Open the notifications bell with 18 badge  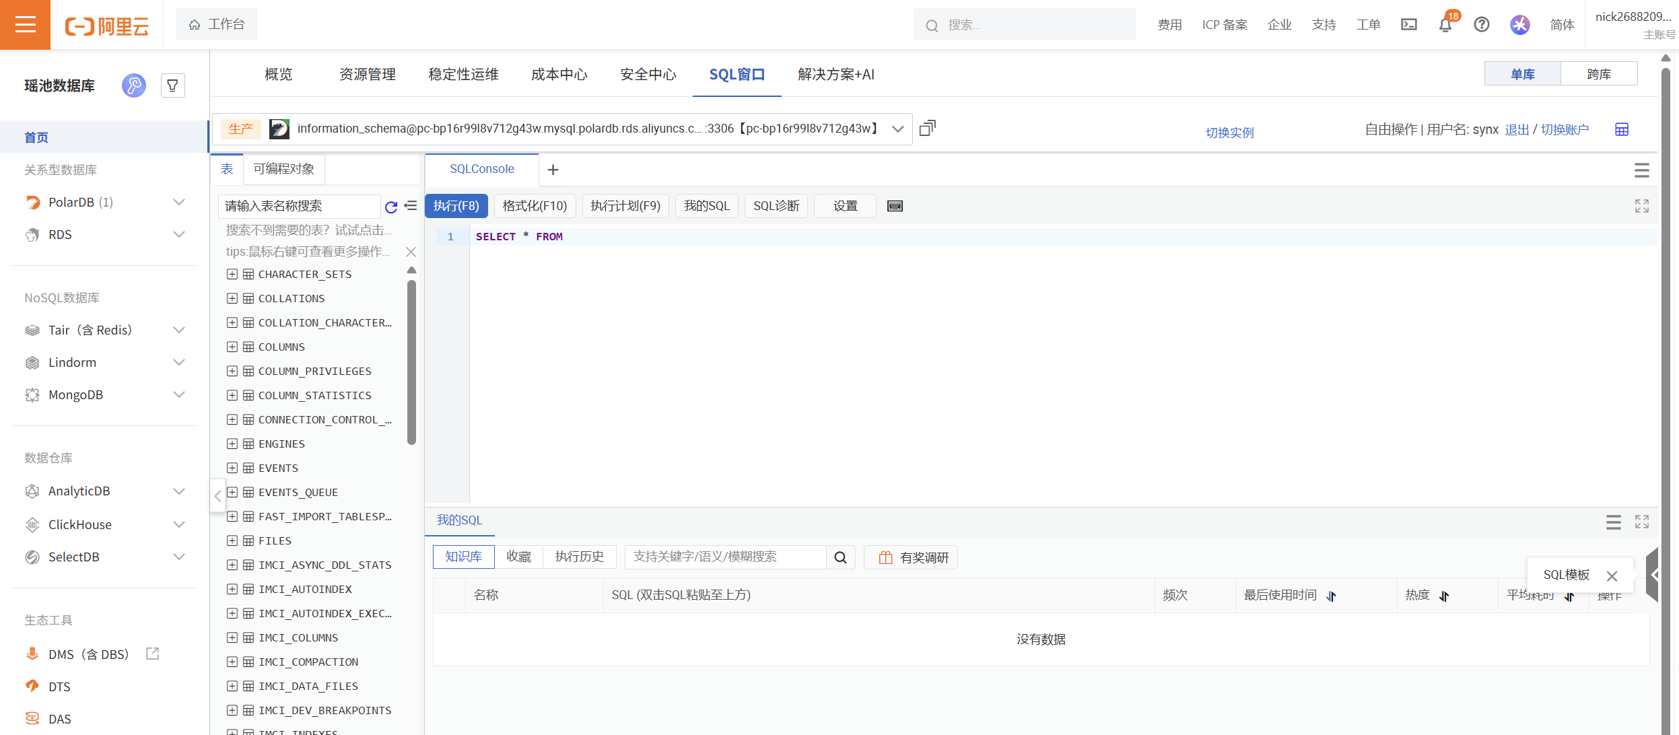1445,25
